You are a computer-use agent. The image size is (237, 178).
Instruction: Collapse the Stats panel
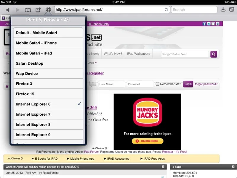pyautogui.click(x=233, y=167)
